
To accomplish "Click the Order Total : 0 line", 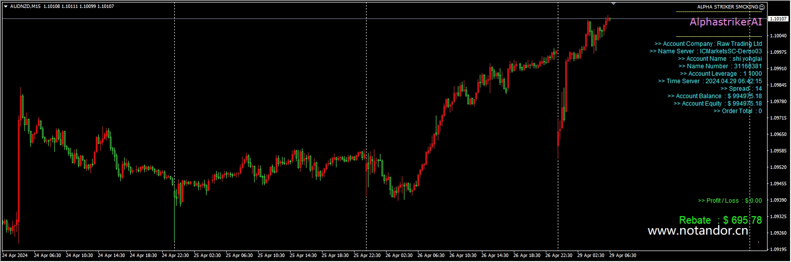I will [737, 111].
